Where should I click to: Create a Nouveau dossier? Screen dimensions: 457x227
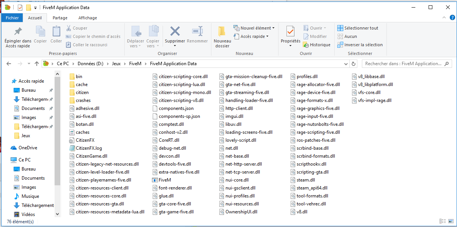tap(222, 37)
